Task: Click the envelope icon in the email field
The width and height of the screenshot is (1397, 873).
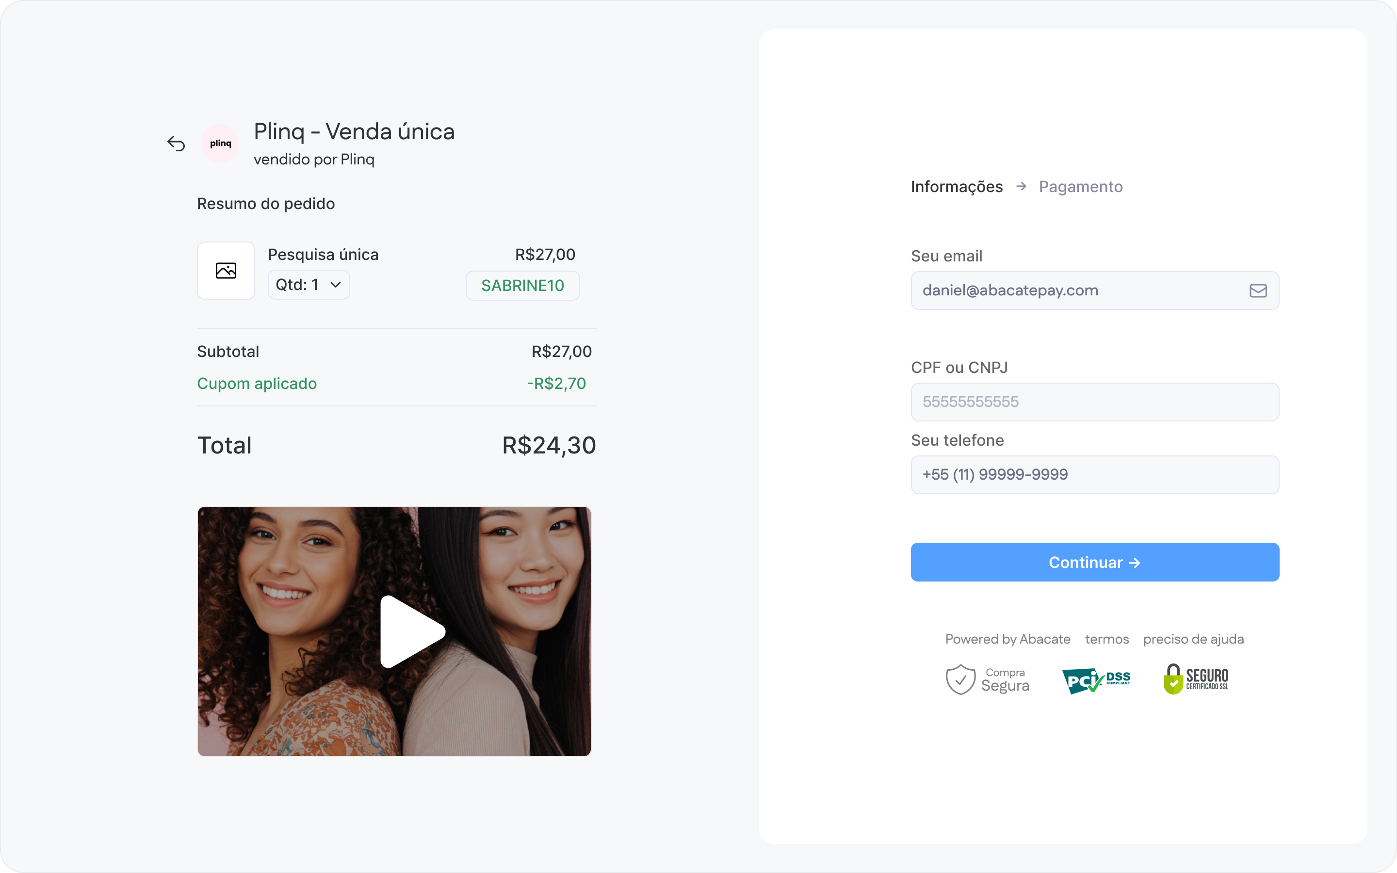Action: tap(1257, 291)
